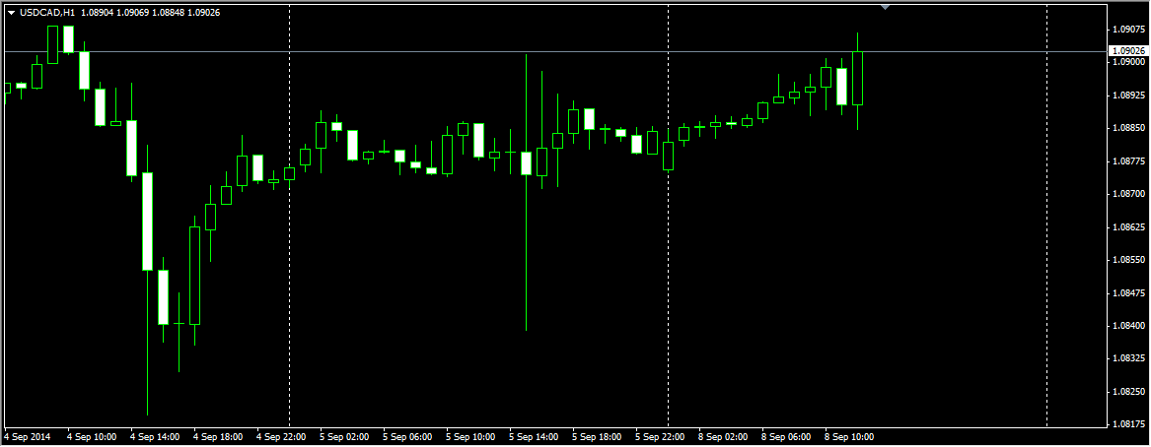Click the 1.08400 price axis label
The width and height of the screenshot is (1151, 447).
point(1128,325)
